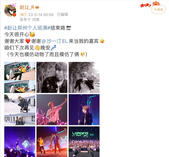
Task: Open the @沙一汀EL mention
Action: [x=55, y=41]
